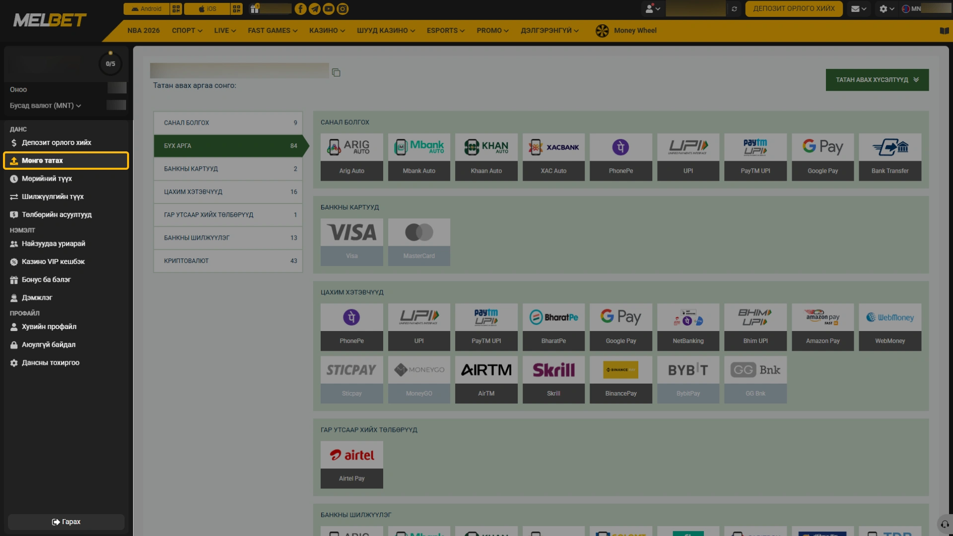953x536 pixels.
Task: Switch to БАНКНЫ ШИЛЖҮҮЛЭГ category
Action: coord(228,238)
